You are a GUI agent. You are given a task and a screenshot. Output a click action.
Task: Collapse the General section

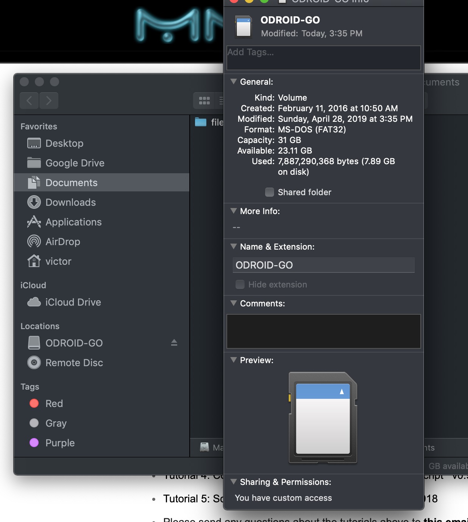point(234,82)
